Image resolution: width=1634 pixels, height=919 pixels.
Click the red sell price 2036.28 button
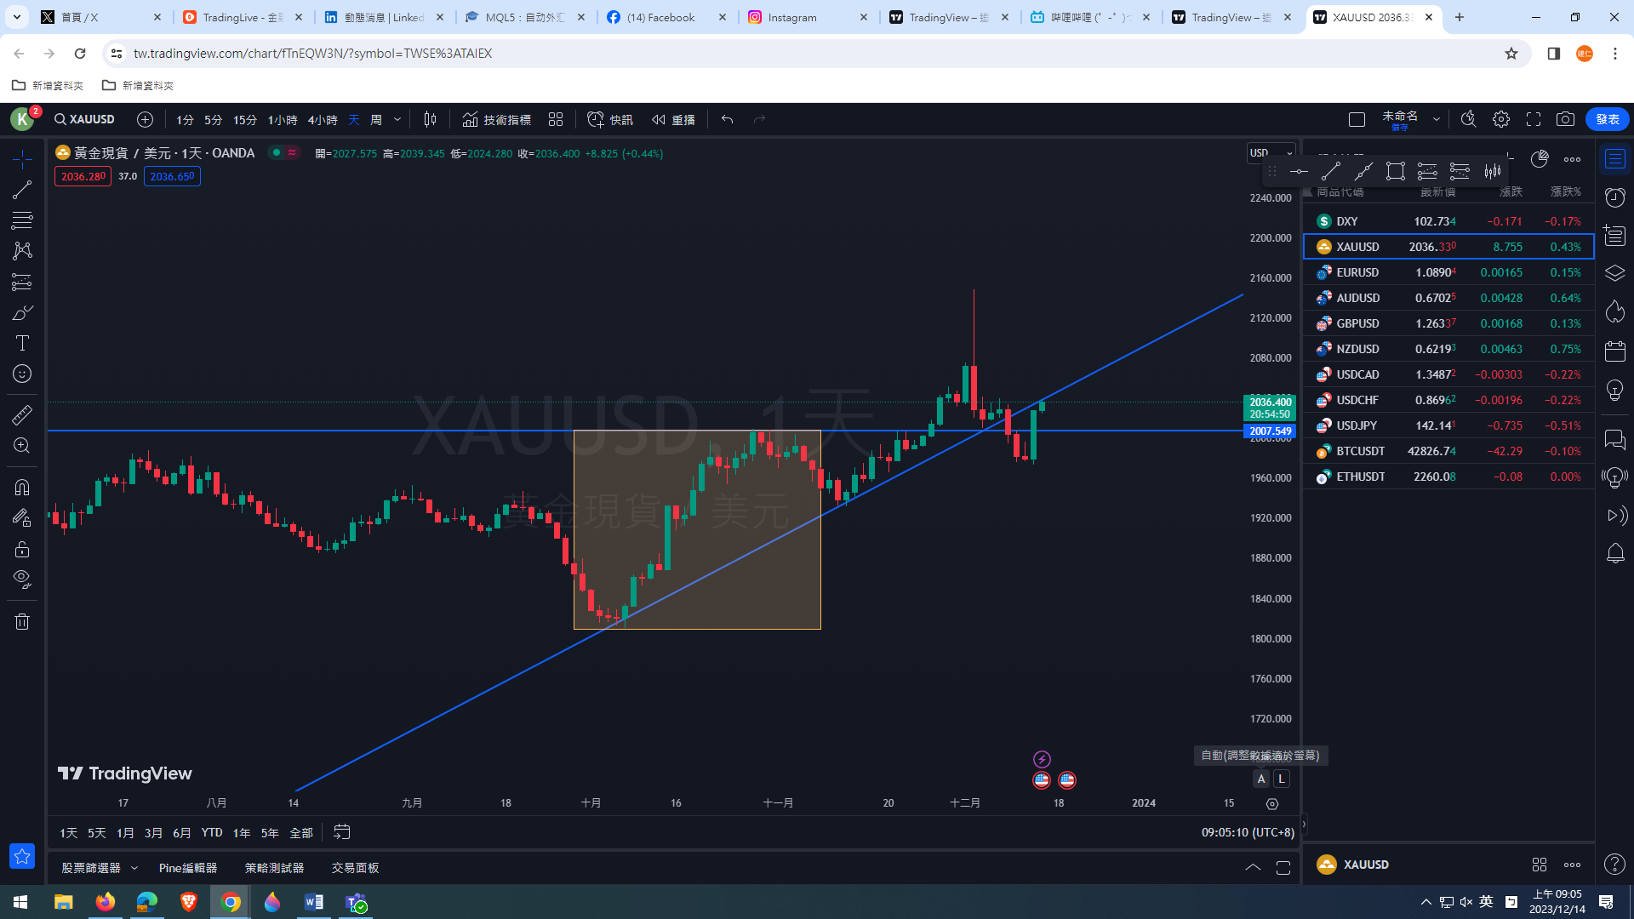pos(83,177)
